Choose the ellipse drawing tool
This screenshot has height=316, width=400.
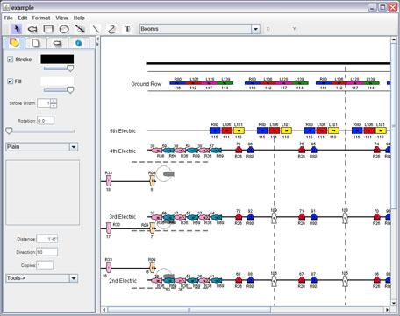(64, 29)
